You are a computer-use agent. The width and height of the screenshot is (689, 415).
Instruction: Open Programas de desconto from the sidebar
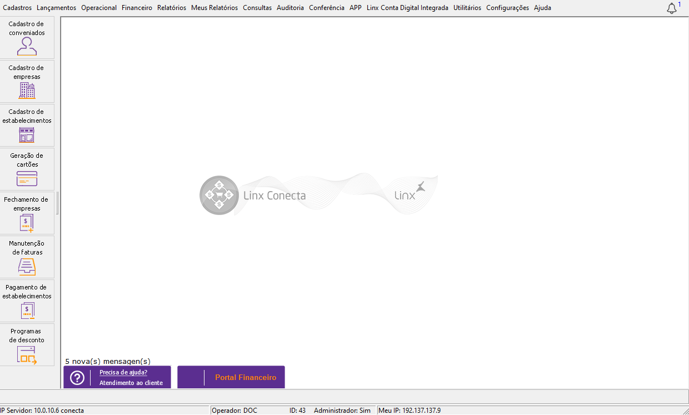click(27, 345)
